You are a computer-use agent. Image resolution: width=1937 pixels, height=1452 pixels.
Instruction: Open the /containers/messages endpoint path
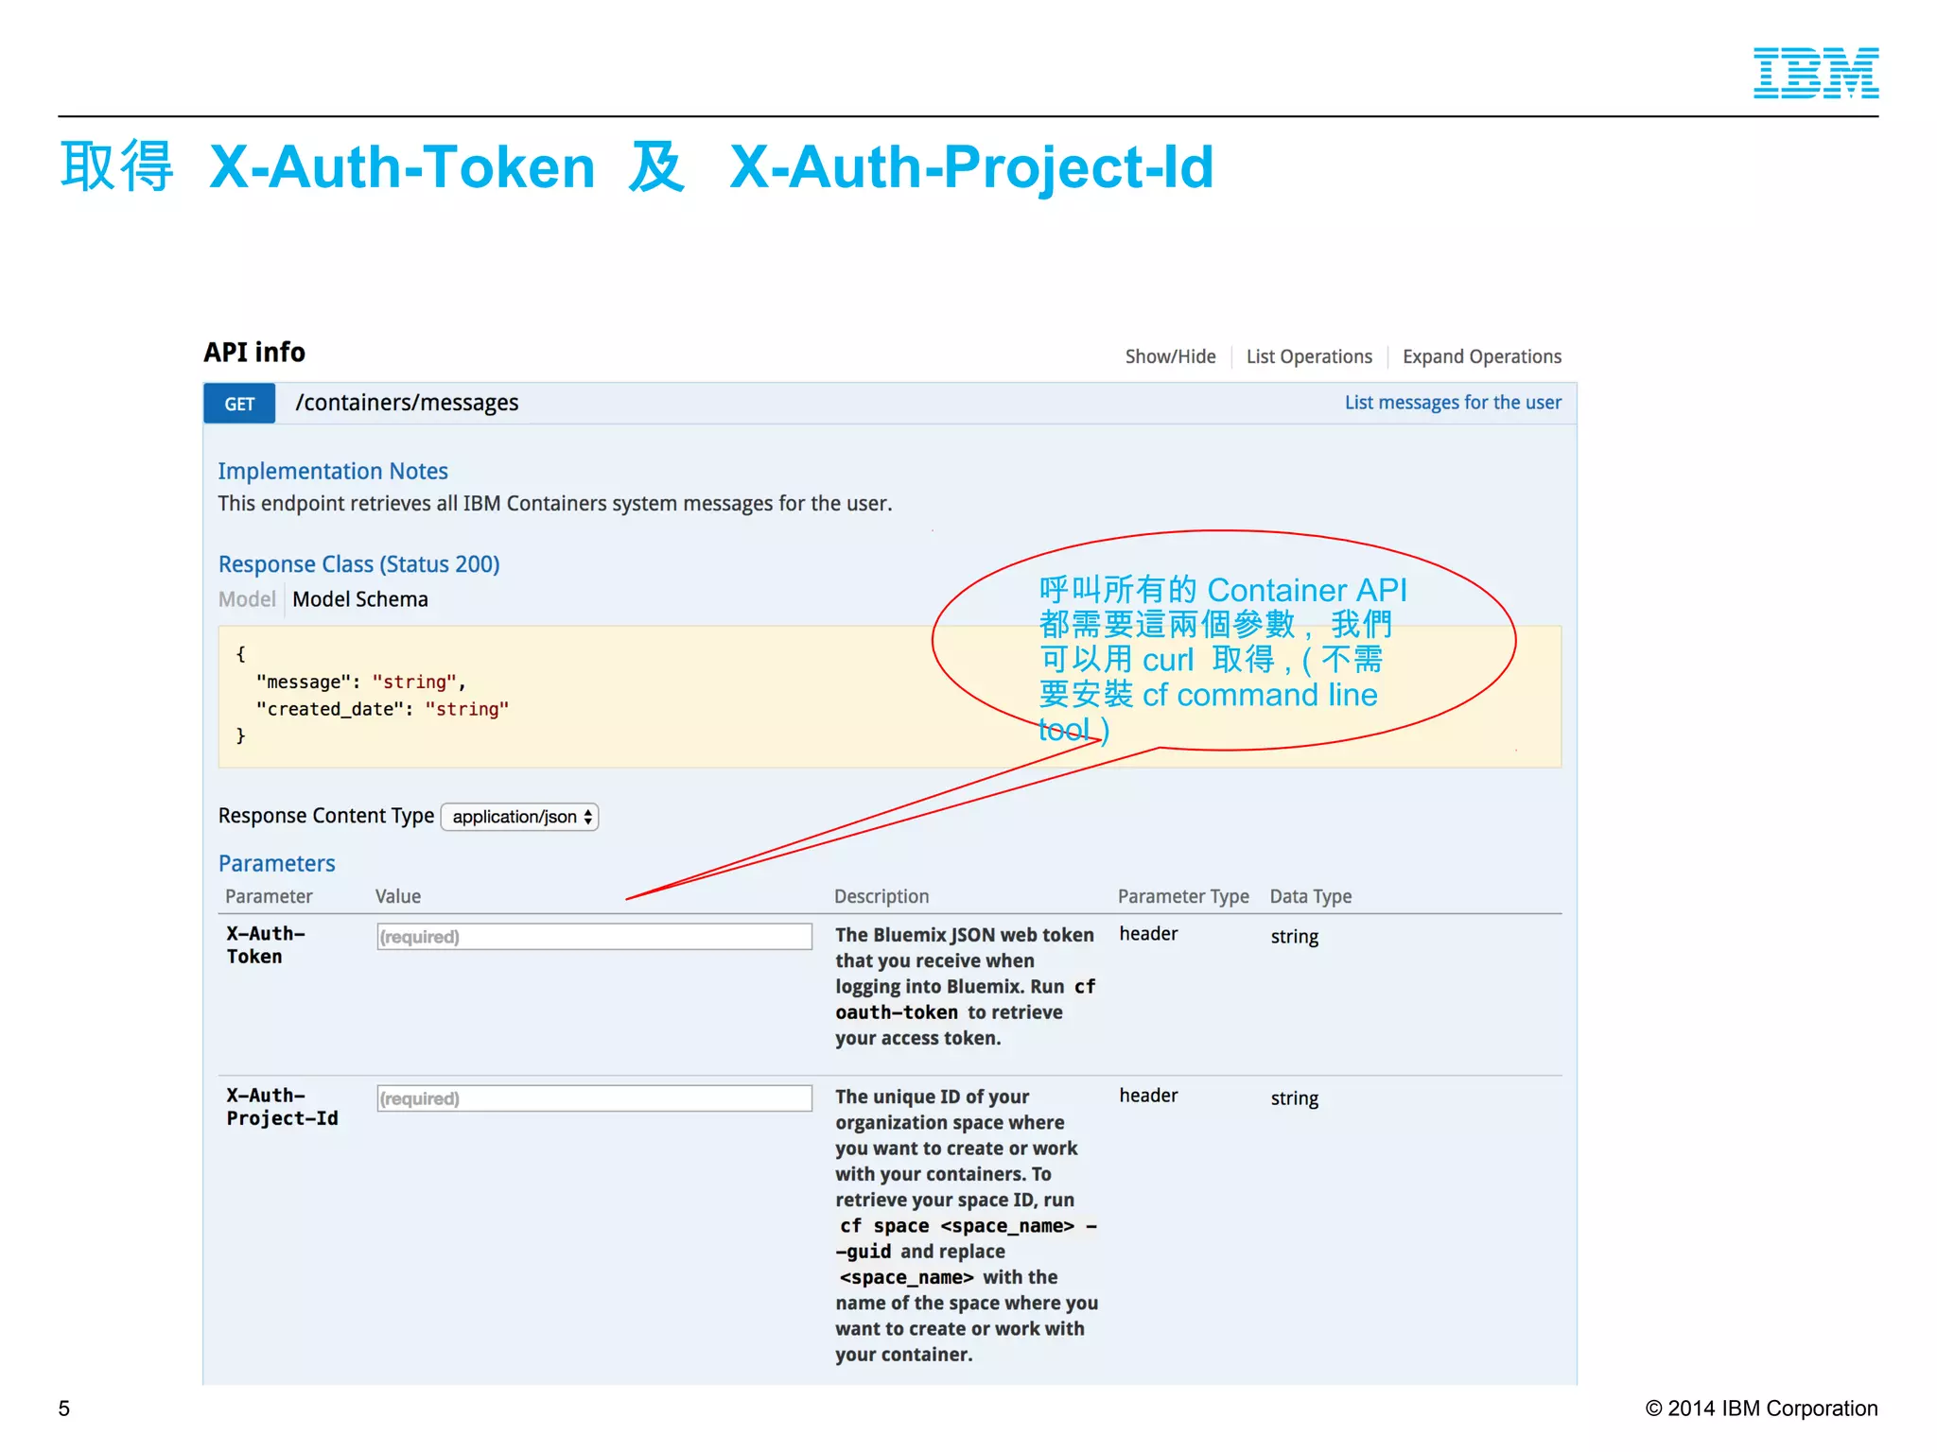(407, 403)
